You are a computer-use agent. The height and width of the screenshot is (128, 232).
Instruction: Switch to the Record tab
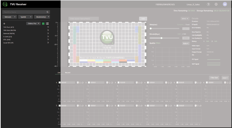click(68, 73)
